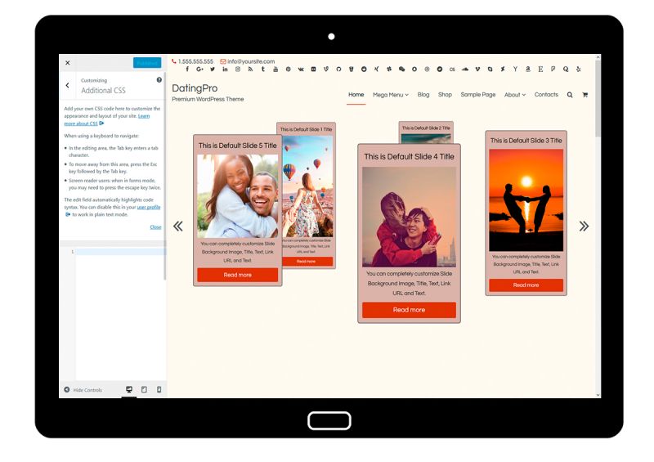Viewport: 654px width, 462px height.
Task: Switch preview to mobile device
Action: [159, 389]
